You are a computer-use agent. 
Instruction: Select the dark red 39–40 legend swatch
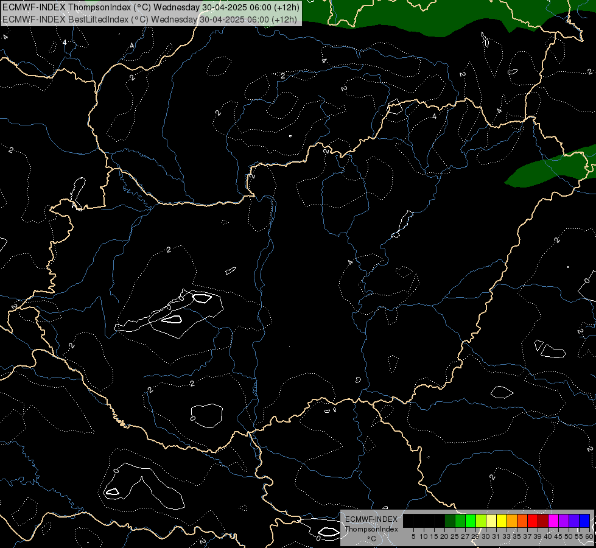[543, 521]
